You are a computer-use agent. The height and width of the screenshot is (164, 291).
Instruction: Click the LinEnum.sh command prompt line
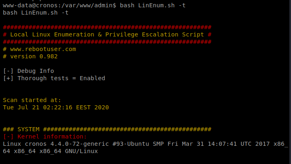pos(94,6)
